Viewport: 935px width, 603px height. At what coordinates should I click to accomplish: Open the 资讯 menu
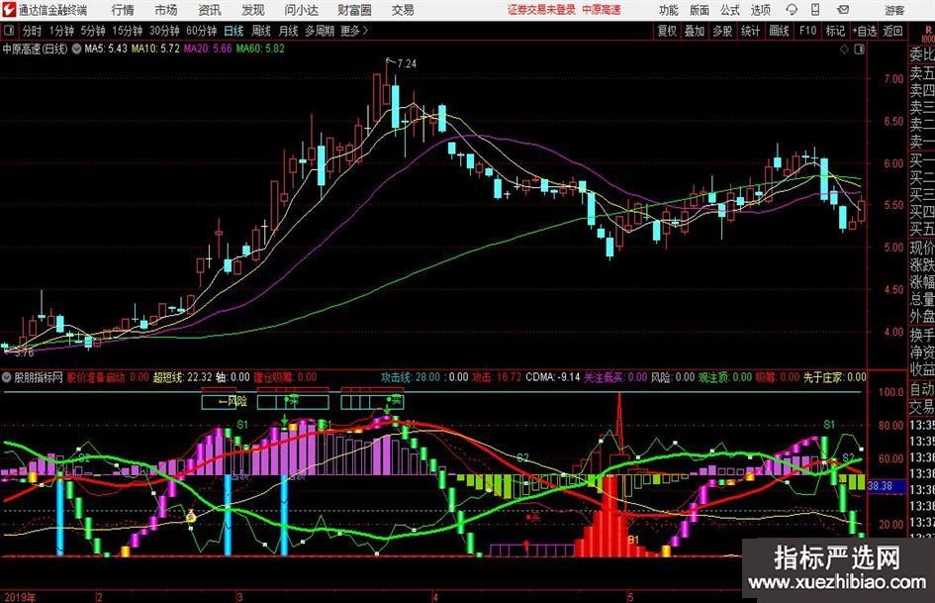pyautogui.click(x=210, y=10)
